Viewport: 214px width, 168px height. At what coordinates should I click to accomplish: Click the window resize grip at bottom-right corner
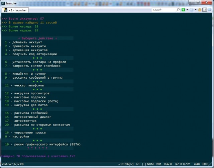pyautogui.click(x=211, y=165)
